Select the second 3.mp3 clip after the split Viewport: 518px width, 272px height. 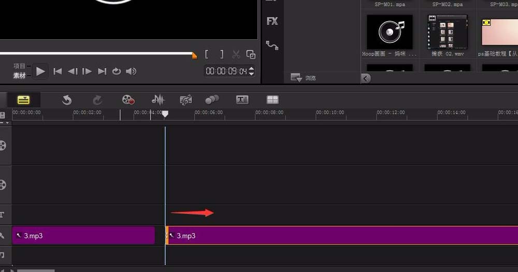pos(342,235)
